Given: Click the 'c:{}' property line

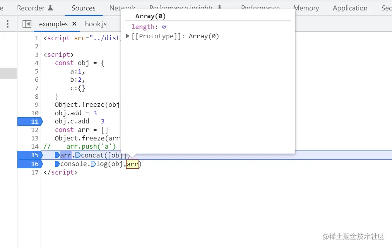Looking at the screenshot, I should (78, 88).
